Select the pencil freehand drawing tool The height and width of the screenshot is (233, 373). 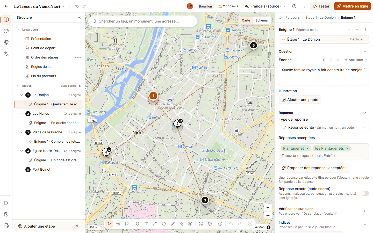click(x=173, y=224)
